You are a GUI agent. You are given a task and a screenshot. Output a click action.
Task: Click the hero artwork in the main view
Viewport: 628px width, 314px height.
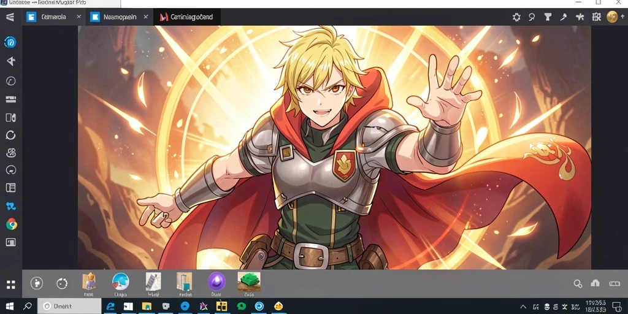tap(334, 147)
